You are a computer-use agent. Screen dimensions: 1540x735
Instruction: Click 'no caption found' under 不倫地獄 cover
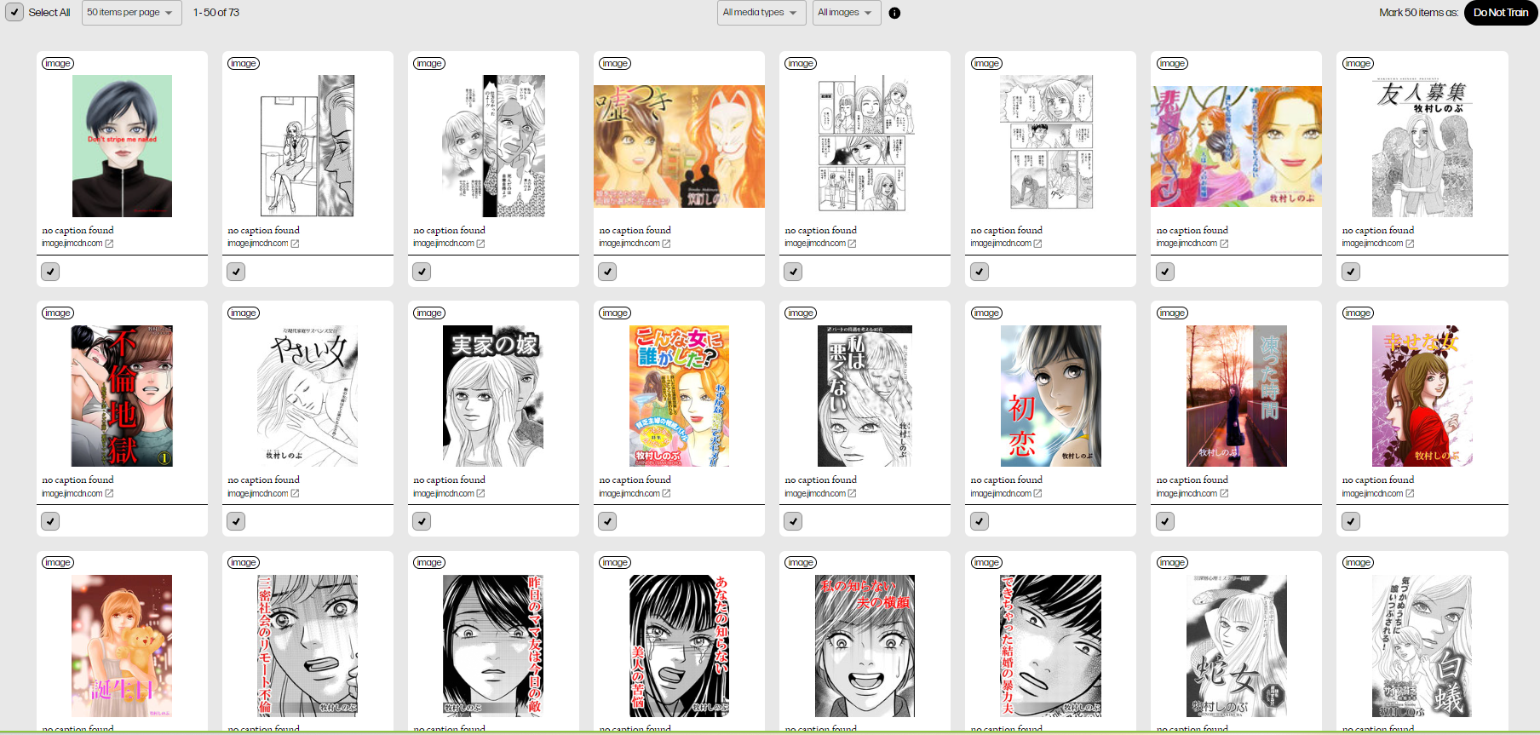pyautogui.click(x=78, y=479)
